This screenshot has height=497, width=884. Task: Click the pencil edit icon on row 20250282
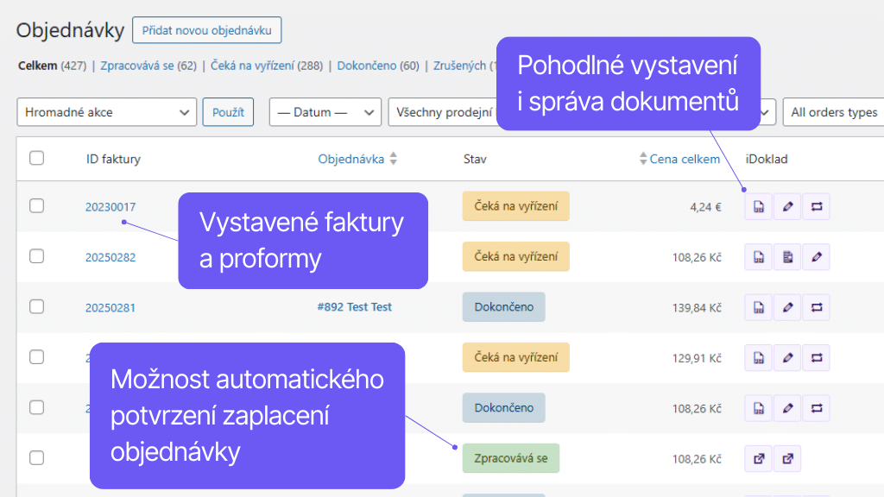click(816, 256)
